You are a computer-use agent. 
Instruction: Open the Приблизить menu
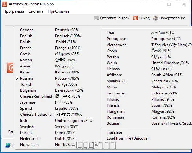tap(59, 11)
